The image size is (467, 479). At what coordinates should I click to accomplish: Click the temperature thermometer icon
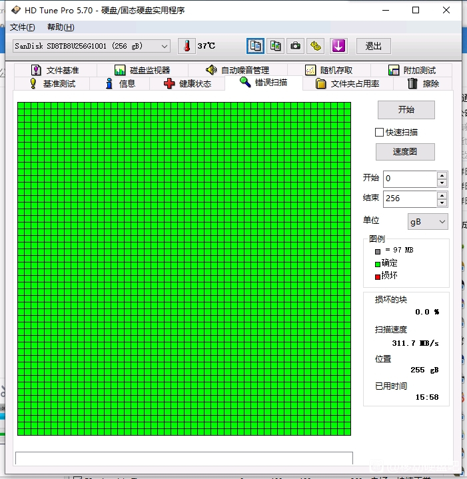click(x=187, y=46)
